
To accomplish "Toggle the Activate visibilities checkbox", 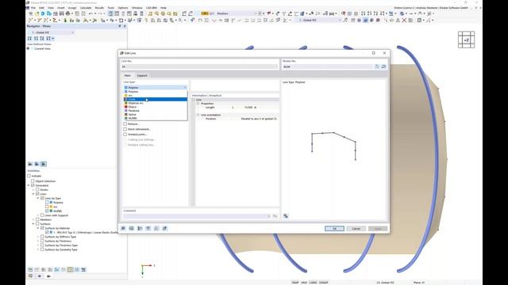I will pos(29,176).
